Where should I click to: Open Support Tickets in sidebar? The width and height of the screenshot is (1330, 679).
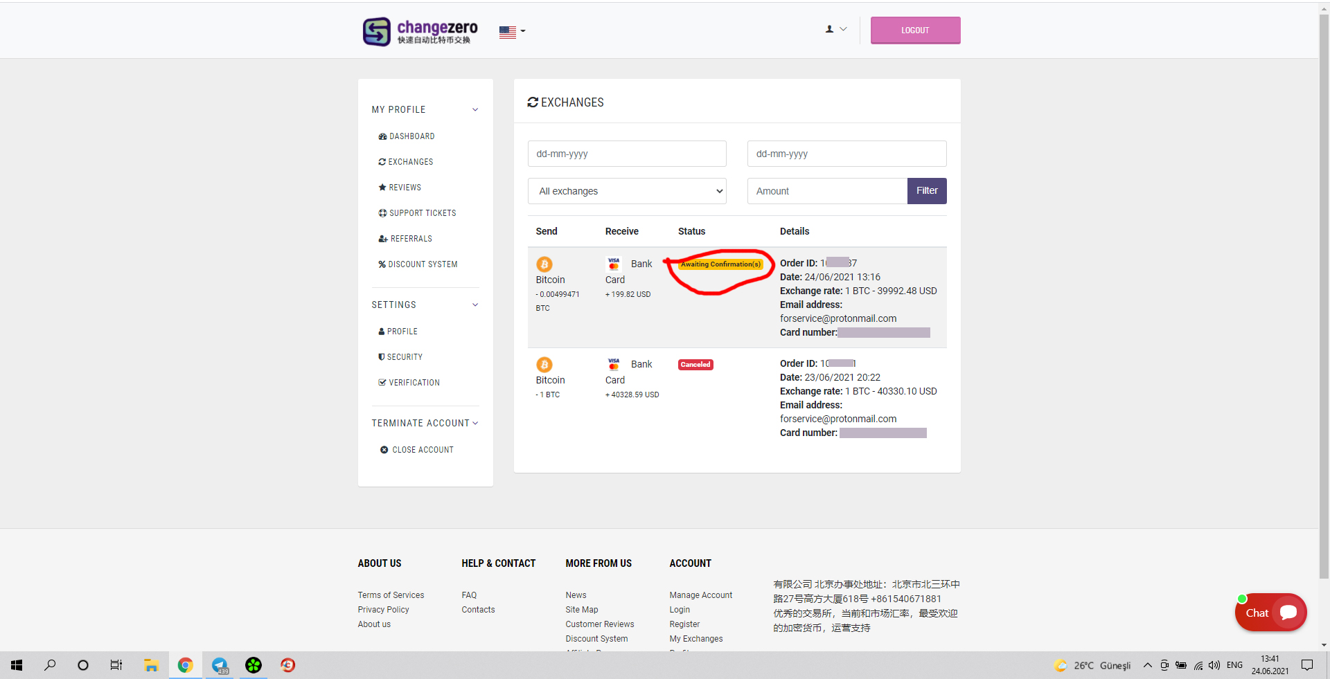coord(422,213)
